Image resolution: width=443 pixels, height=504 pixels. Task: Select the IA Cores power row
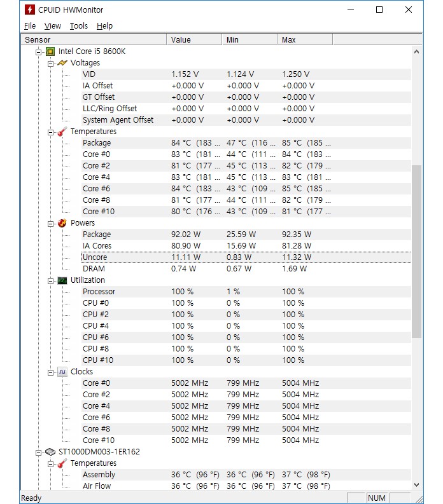point(246,246)
